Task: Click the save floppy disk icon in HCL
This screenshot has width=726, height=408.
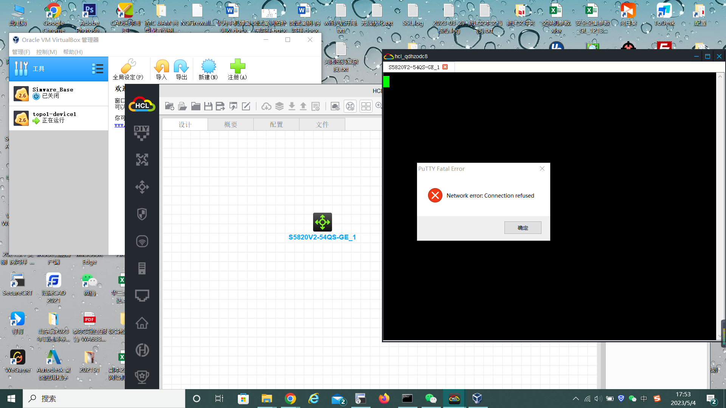Action: (x=208, y=106)
